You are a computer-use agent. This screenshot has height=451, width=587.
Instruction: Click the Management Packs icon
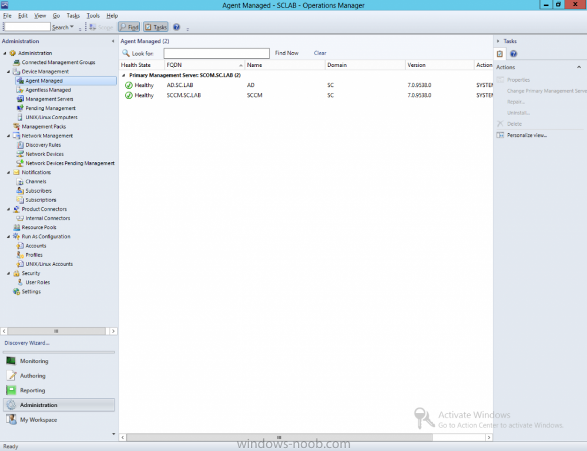point(16,126)
